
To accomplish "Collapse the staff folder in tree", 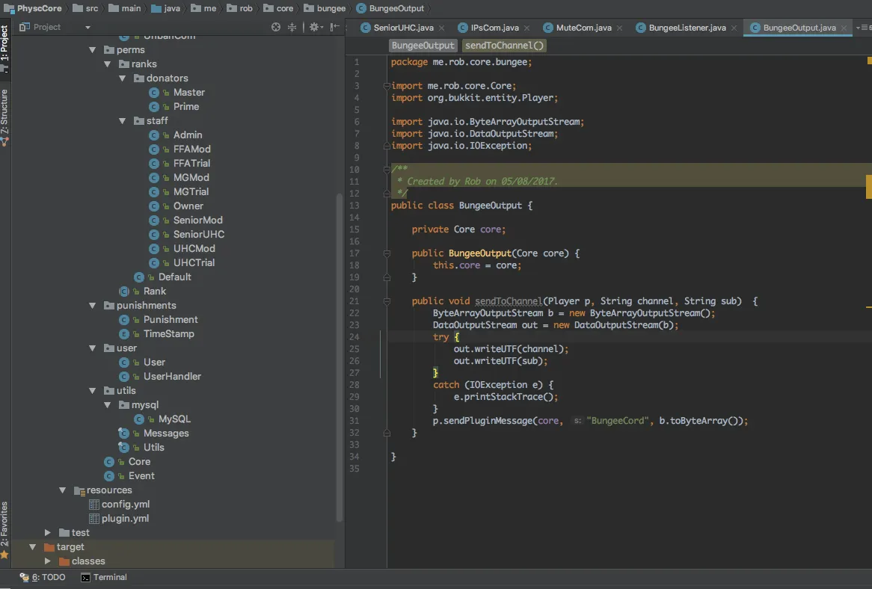I will pyautogui.click(x=123, y=121).
